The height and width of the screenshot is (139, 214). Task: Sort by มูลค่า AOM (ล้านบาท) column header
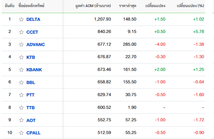coord(93,6)
